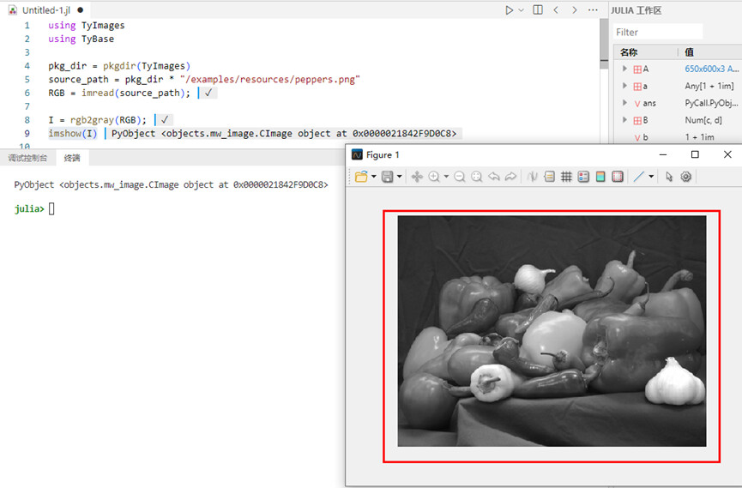Viewport: 742px width, 488px height.
Task: Click the peppers.png path string on line 5
Action: coord(269,79)
